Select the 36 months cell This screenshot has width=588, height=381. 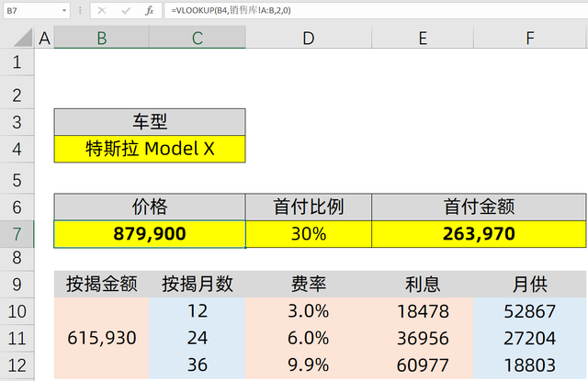coord(198,365)
